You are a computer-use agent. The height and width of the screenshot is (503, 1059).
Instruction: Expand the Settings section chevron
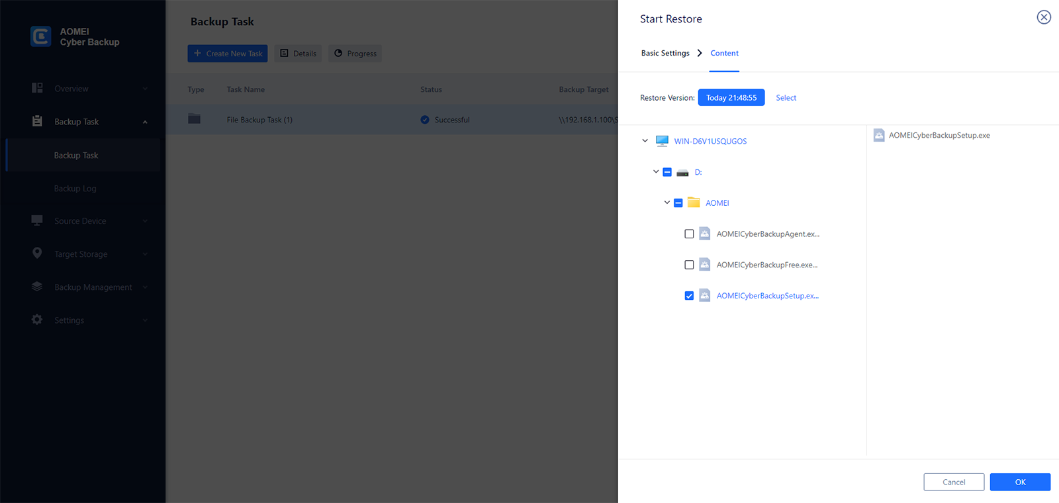coord(145,320)
